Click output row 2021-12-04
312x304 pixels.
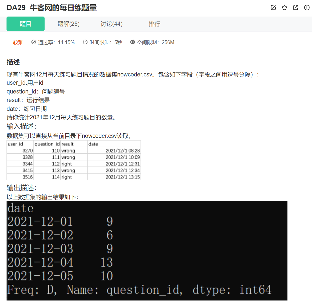pyautogui.click(x=60, y=262)
